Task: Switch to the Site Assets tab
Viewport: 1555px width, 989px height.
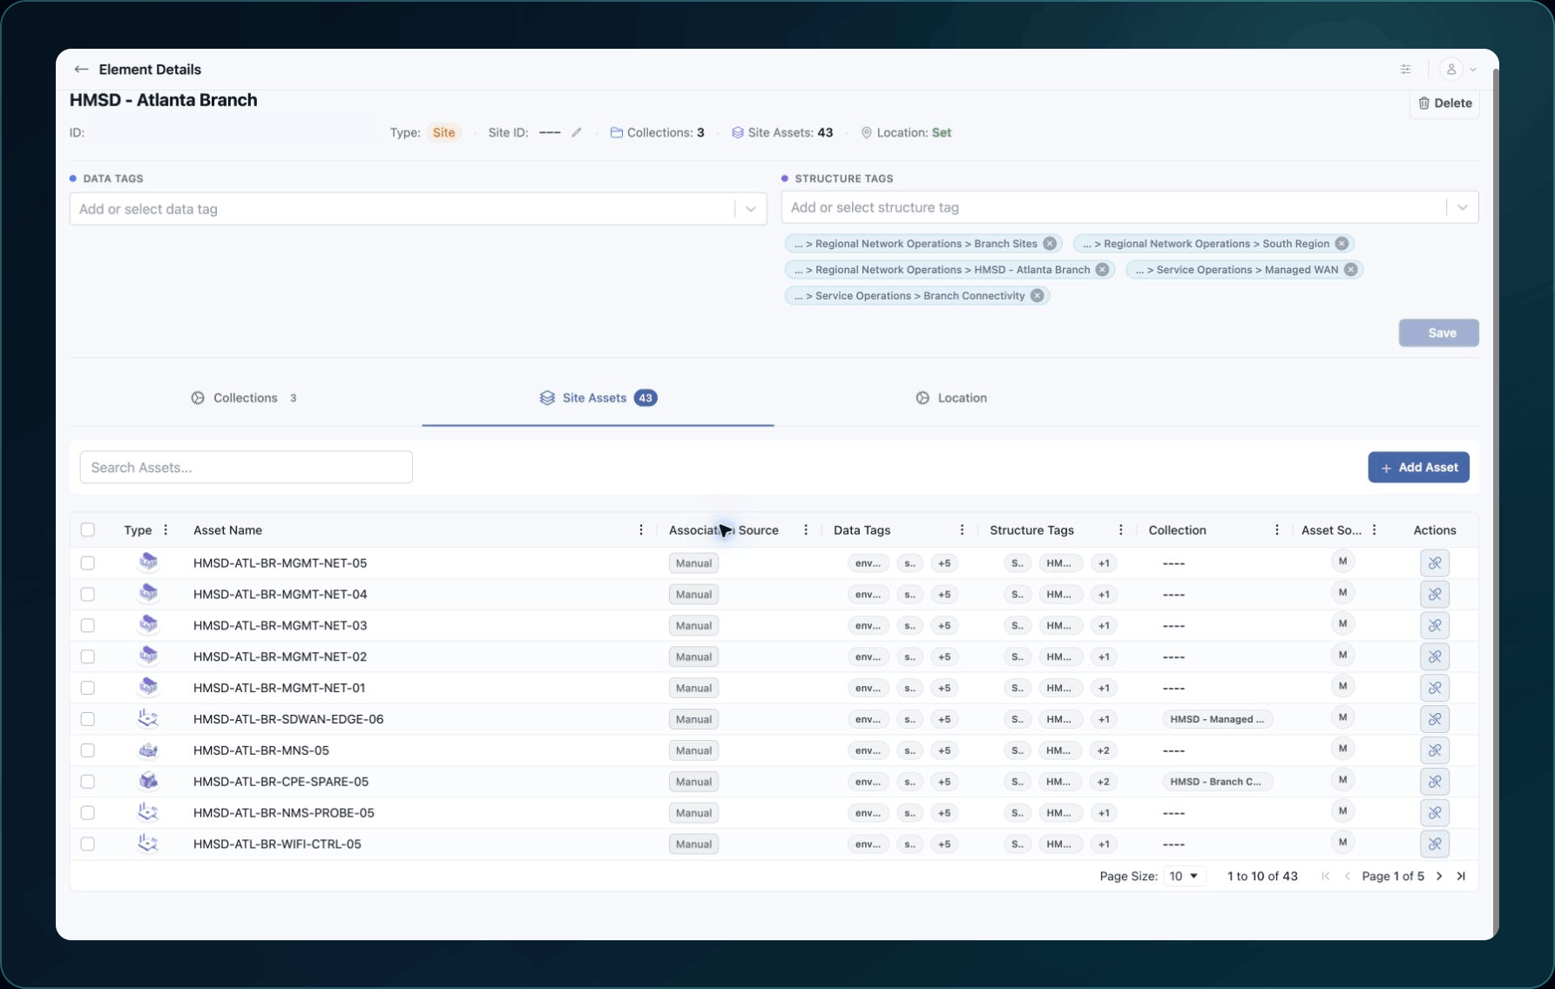Action: point(598,398)
